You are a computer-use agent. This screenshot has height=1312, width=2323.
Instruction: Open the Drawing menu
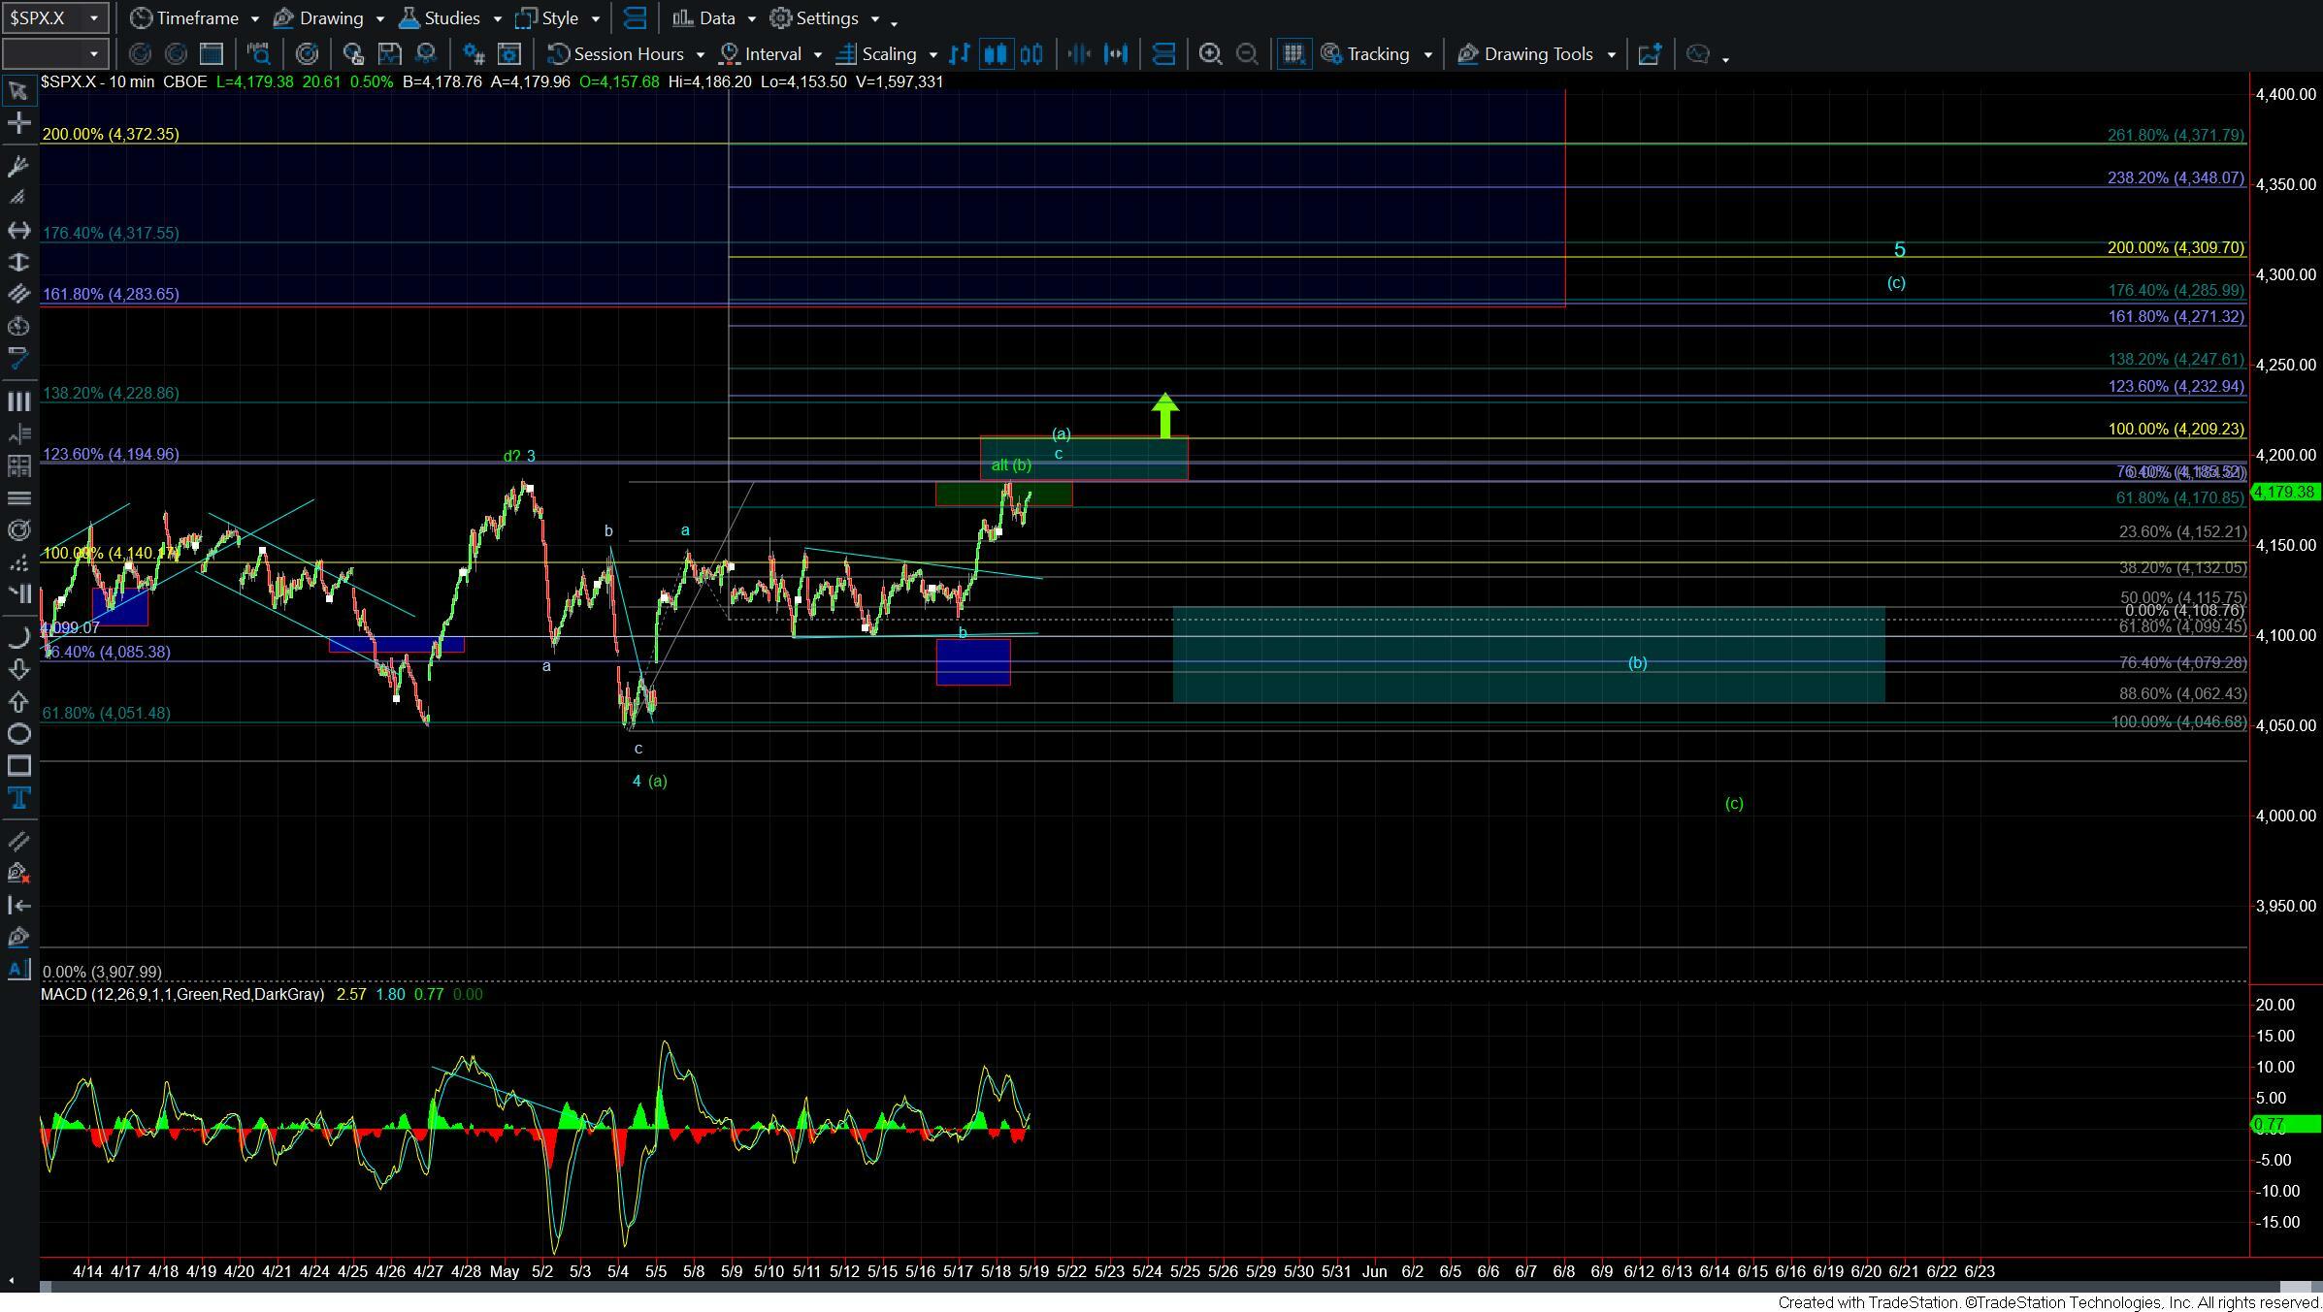[329, 18]
